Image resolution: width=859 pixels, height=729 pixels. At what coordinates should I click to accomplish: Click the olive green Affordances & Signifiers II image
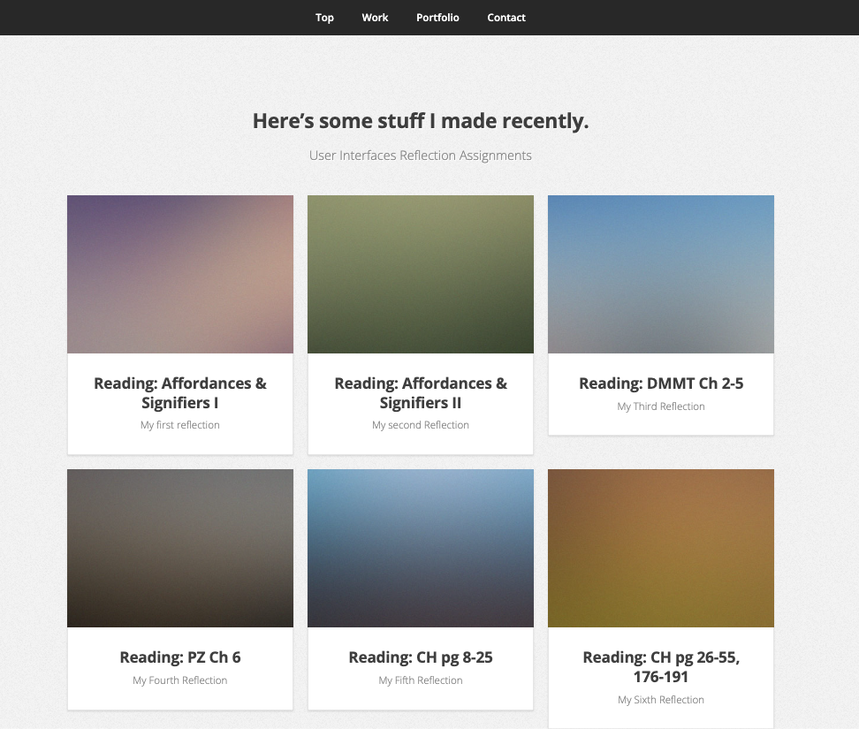click(x=421, y=274)
